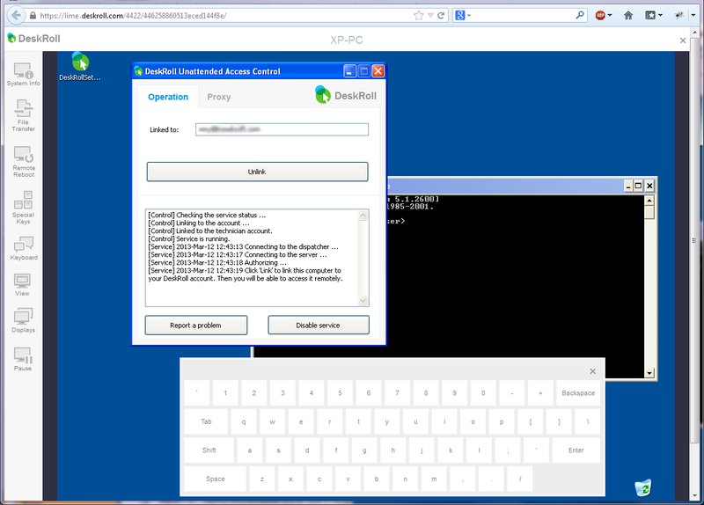Click the browser search box
704x505 pixels.
[x=521, y=15]
